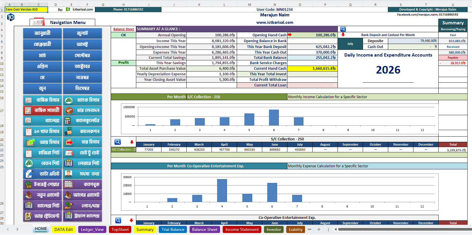Click the Balance Sheet link in summary
Image resolution: width=472 pixels, height=235 pixels.
click(124, 29)
